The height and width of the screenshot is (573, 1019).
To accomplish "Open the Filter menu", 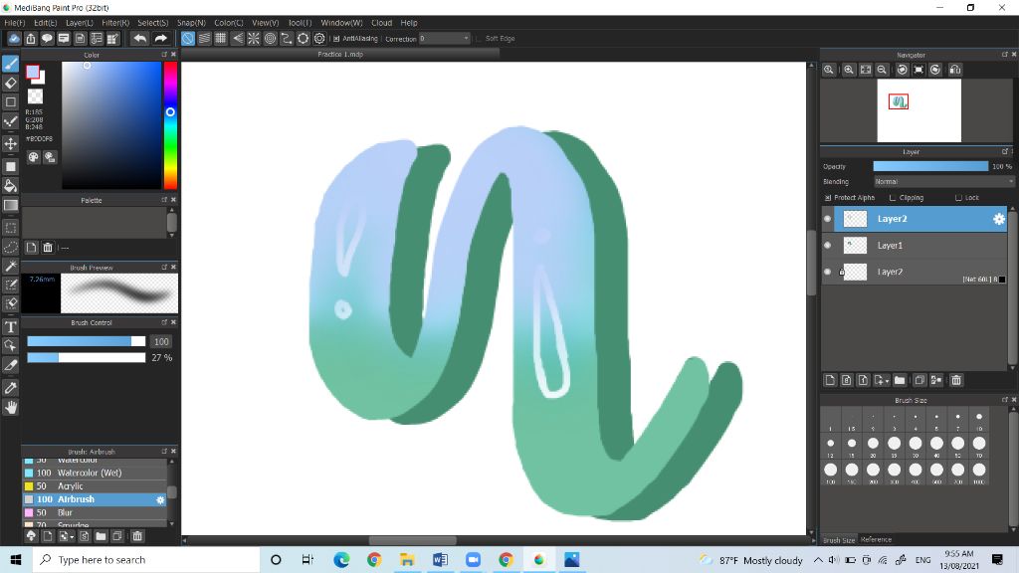I will (x=115, y=23).
